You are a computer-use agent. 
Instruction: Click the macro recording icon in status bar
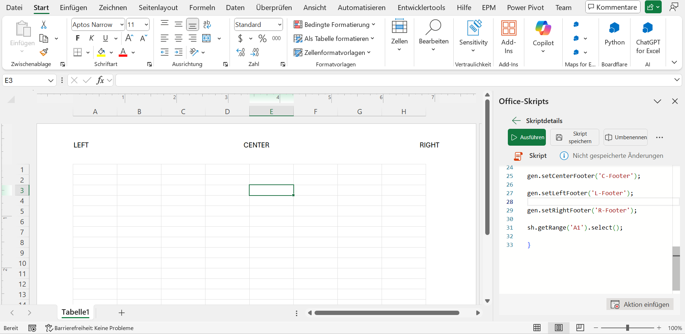(32, 328)
